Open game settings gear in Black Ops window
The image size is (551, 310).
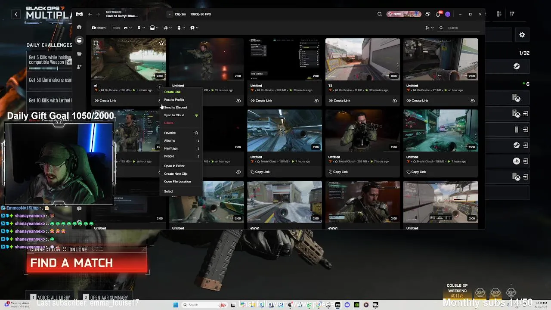[x=522, y=35]
